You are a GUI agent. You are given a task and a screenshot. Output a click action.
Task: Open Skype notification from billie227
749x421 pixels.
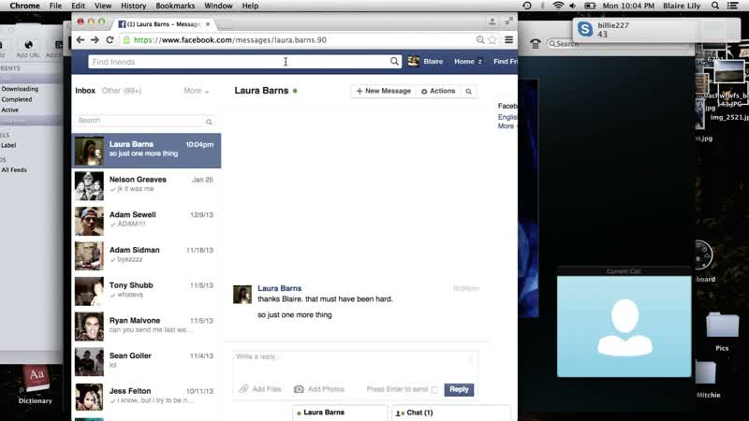tap(656, 30)
